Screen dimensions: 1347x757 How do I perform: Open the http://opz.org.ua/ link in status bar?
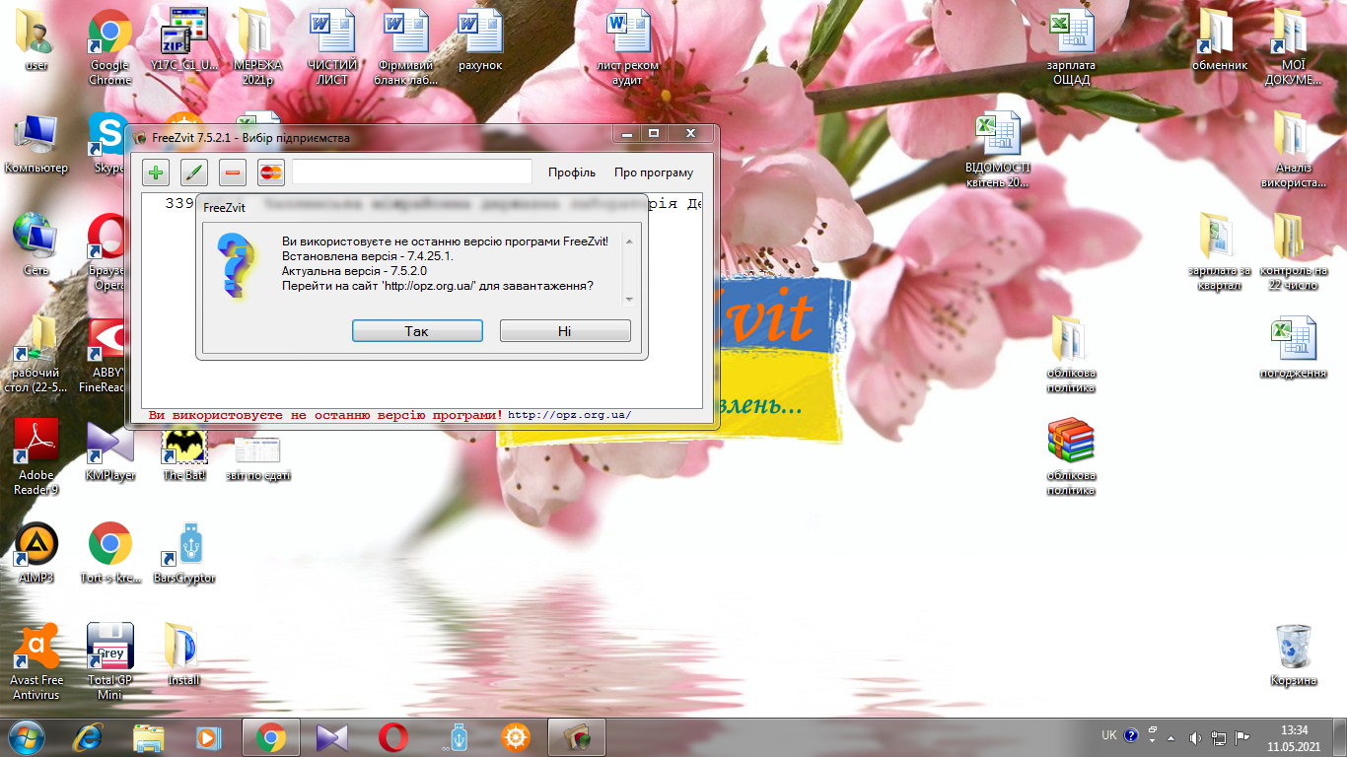(x=569, y=415)
